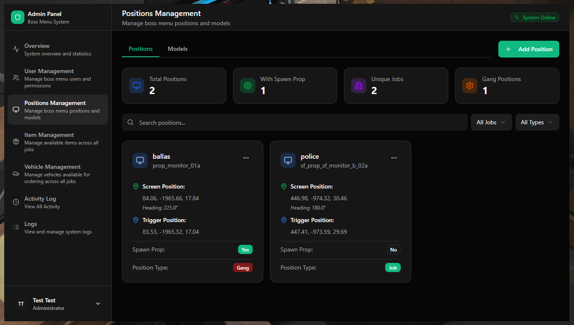574x325 pixels.
Task: Click the Add Position button
Action: 529,49
